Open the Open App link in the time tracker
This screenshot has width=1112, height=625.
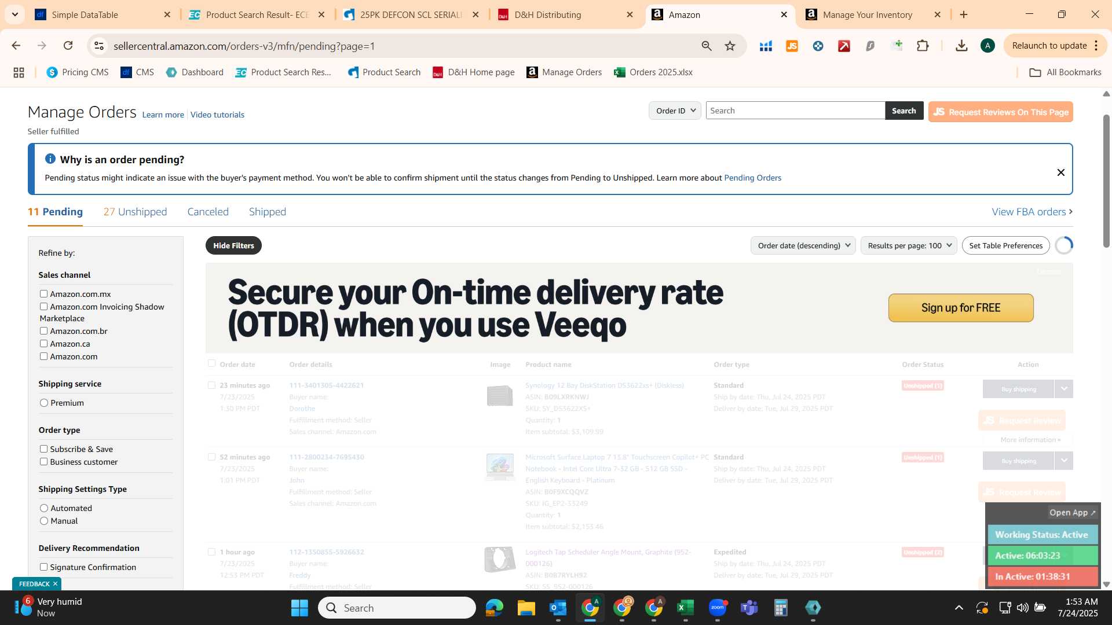click(1073, 513)
